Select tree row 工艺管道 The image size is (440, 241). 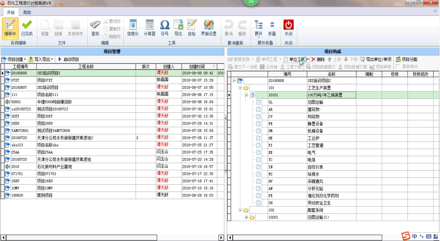(x=333, y=145)
